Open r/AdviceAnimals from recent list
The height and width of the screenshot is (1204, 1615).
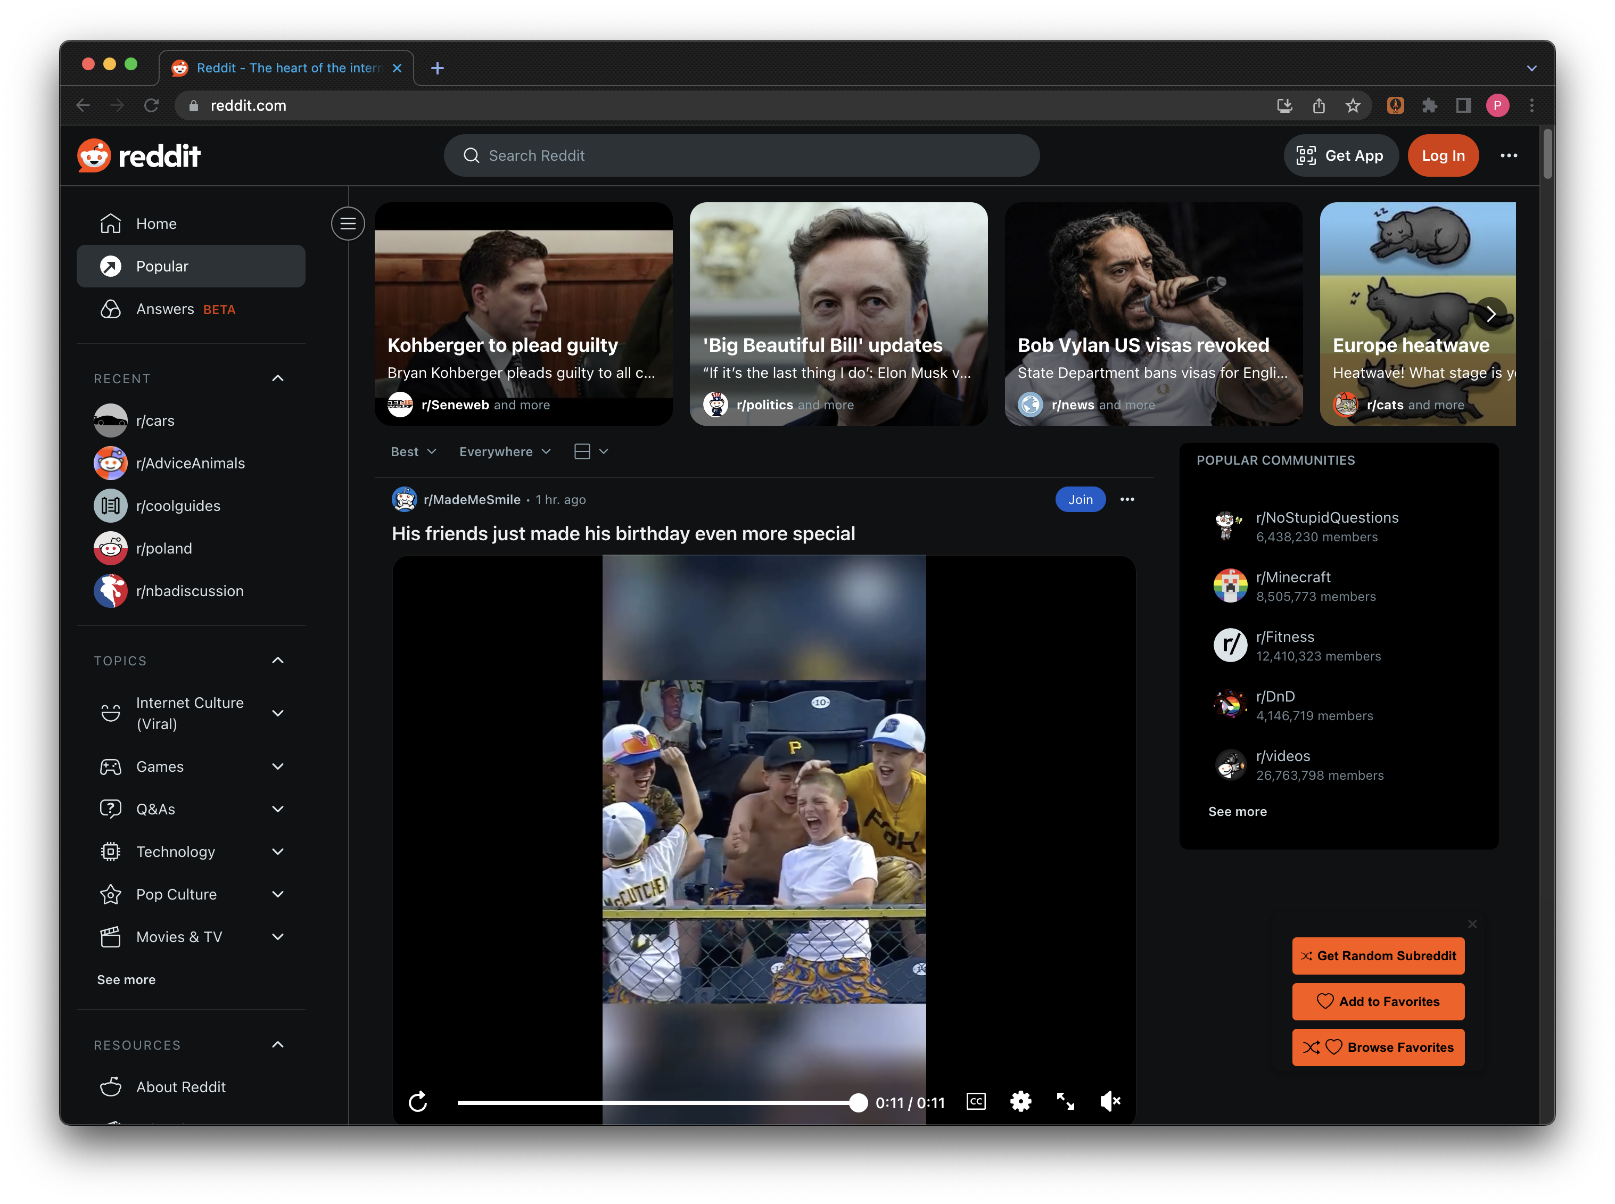tap(191, 463)
